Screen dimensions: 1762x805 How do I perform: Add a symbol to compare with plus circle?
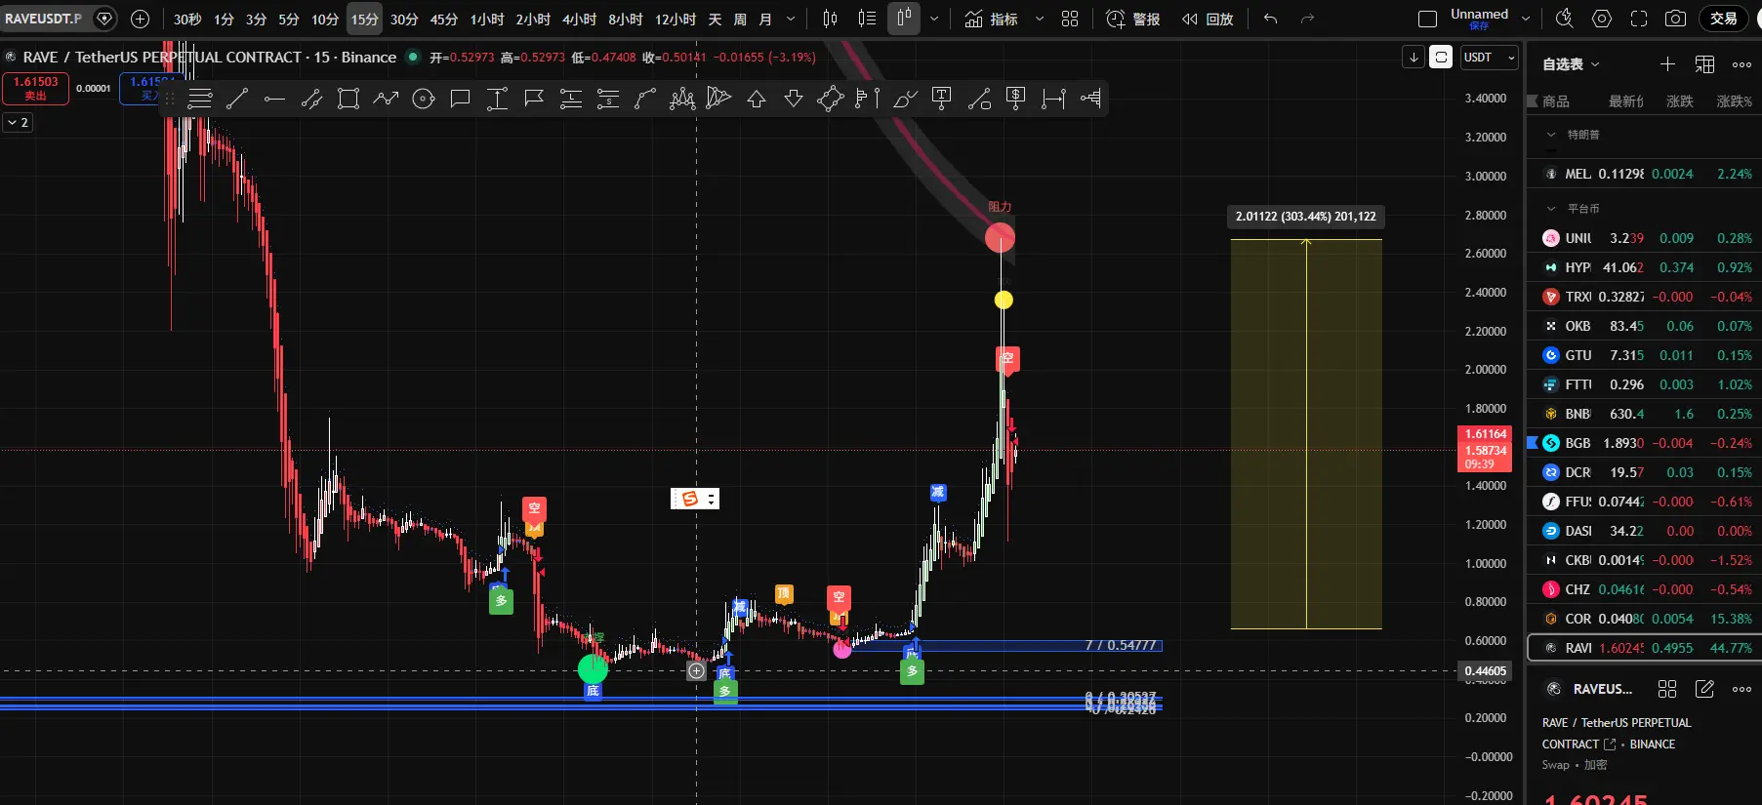click(141, 19)
